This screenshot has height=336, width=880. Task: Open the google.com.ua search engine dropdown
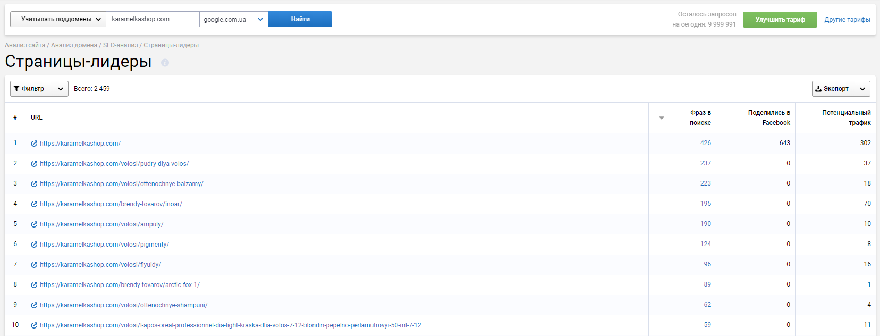pyautogui.click(x=234, y=19)
